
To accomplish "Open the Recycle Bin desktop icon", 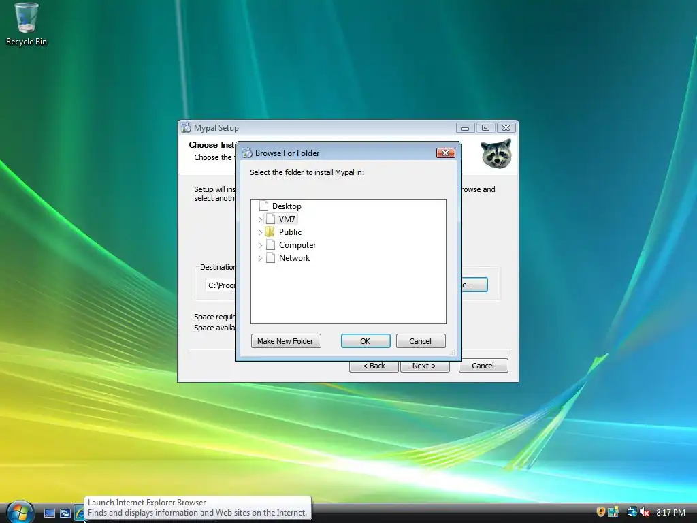I will (27, 25).
